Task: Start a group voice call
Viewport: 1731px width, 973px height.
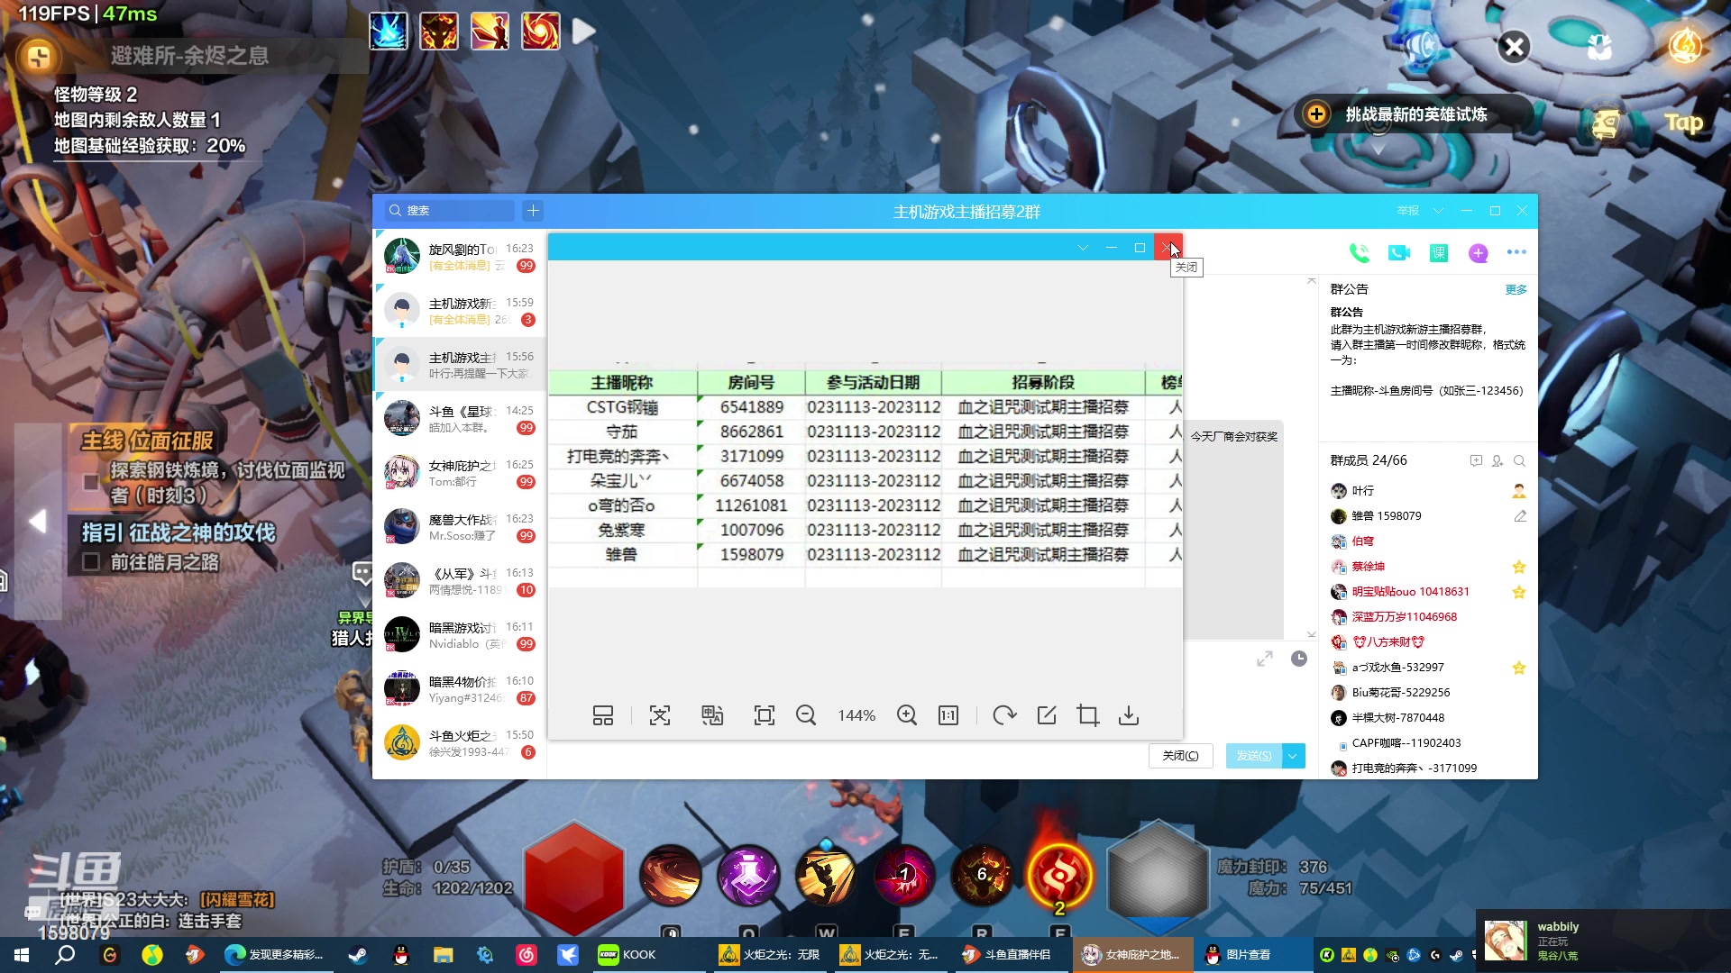Action: point(1359,253)
